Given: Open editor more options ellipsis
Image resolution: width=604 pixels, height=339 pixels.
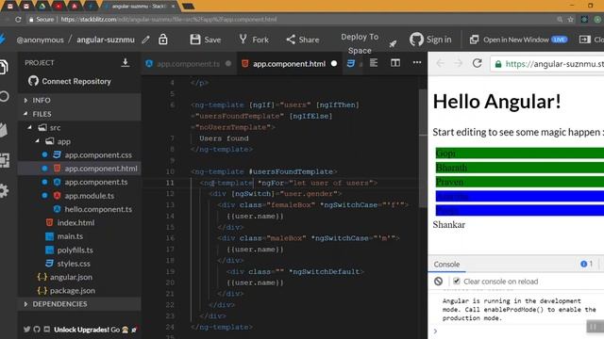Looking at the screenshot, I should 417,62.
